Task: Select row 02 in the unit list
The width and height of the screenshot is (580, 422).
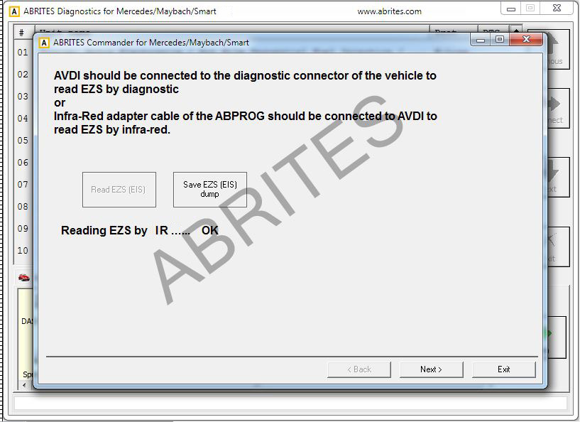Action: coord(23,75)
